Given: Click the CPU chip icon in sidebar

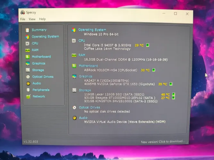Looking at the screenshot, I should click(x=28, y=44).
